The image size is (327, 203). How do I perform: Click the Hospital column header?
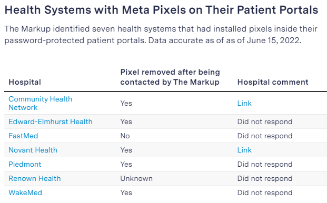(x=25, y=82)
